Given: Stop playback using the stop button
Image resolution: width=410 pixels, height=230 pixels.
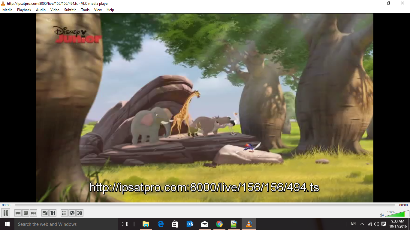Looking at the screenshot, I should coord(26,213).
